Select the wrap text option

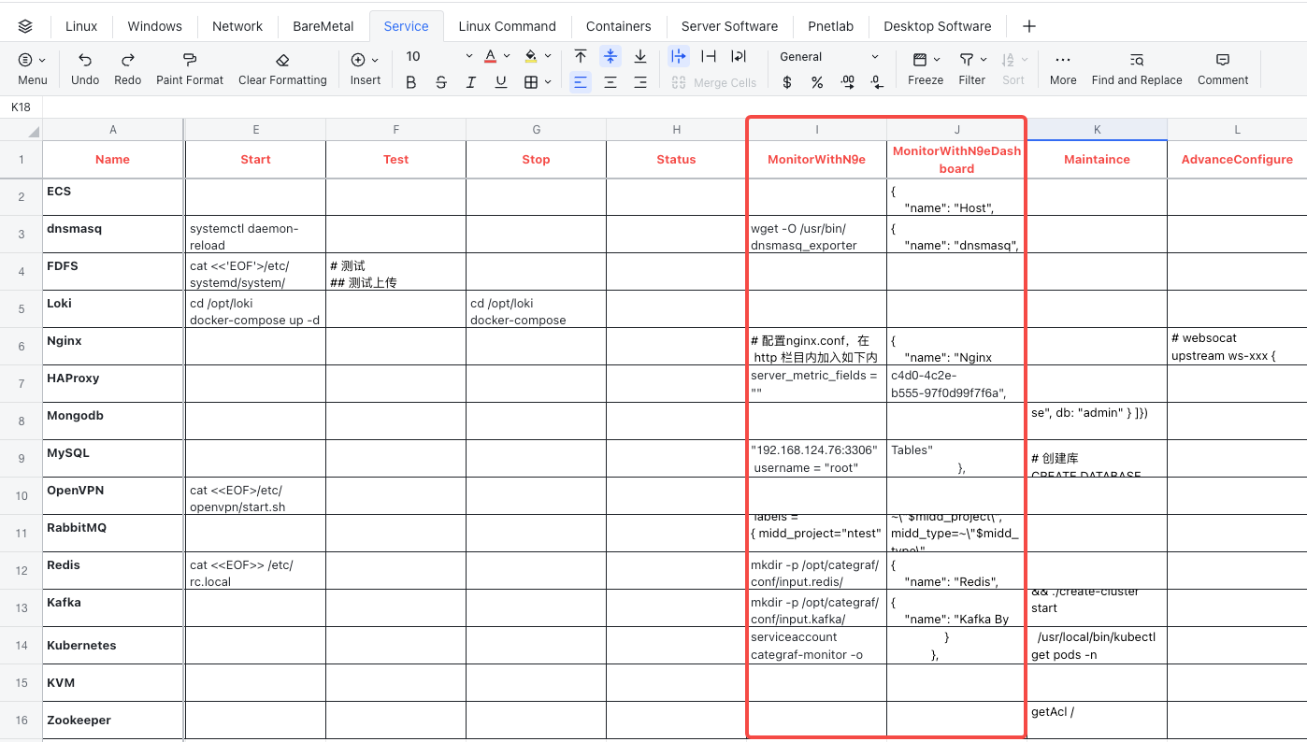[x=739, y=57]
